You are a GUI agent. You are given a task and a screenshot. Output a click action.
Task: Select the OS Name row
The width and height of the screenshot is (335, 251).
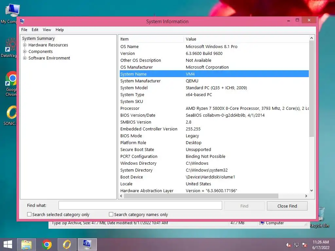[214, 46]
